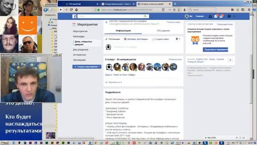Go to the Firefox home page icon
257x145 pixels.
click(x=76, y=10)
